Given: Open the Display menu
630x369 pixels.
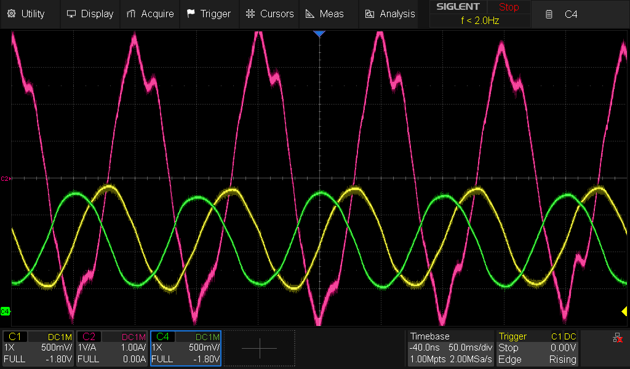Looking at the screenshot, I should coord(90,14).
